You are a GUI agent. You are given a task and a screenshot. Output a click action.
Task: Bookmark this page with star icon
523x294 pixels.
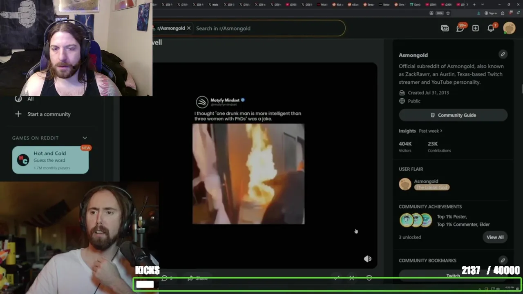[x=448, y=13]
